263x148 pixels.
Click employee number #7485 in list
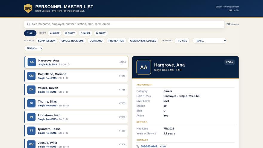(122, 90)
